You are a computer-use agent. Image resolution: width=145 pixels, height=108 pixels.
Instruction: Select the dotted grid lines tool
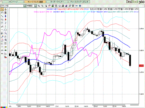(x=2, y=23)
